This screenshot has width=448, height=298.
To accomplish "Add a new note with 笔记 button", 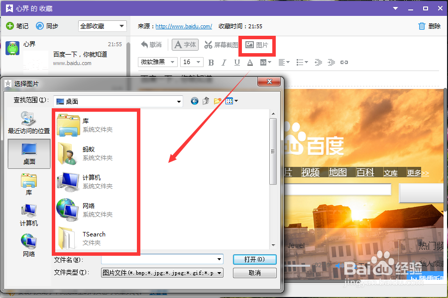I will coord(17,26).
